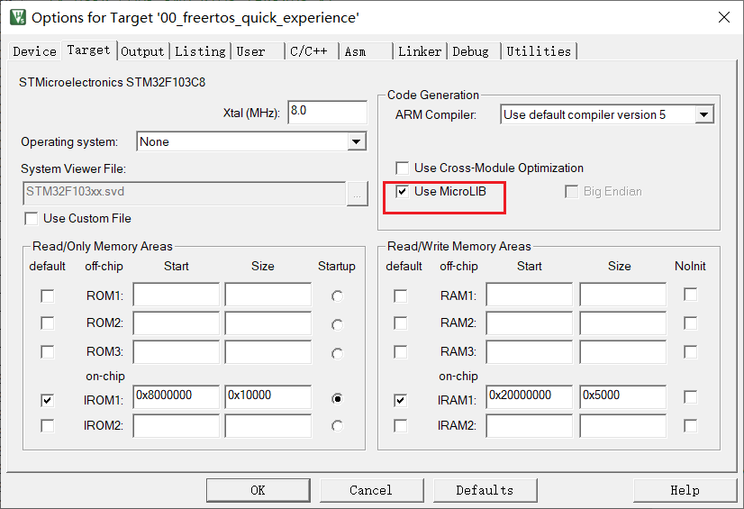Select the IROM1 Startup radio button
Image resolution: width=744 pixels, height=509 pixels.
338,399
